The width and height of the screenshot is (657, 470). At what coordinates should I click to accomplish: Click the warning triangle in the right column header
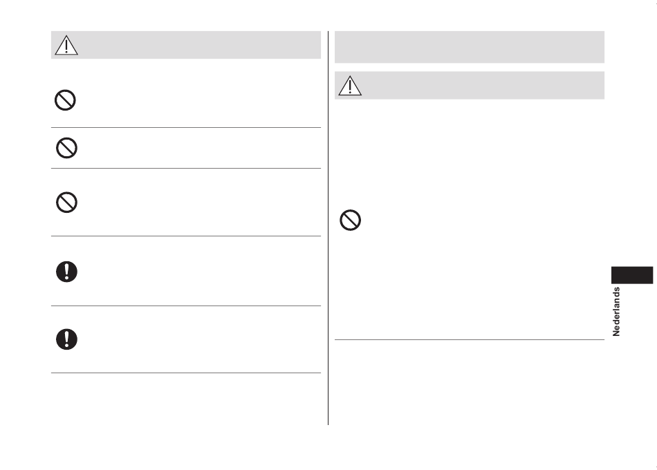350,86
